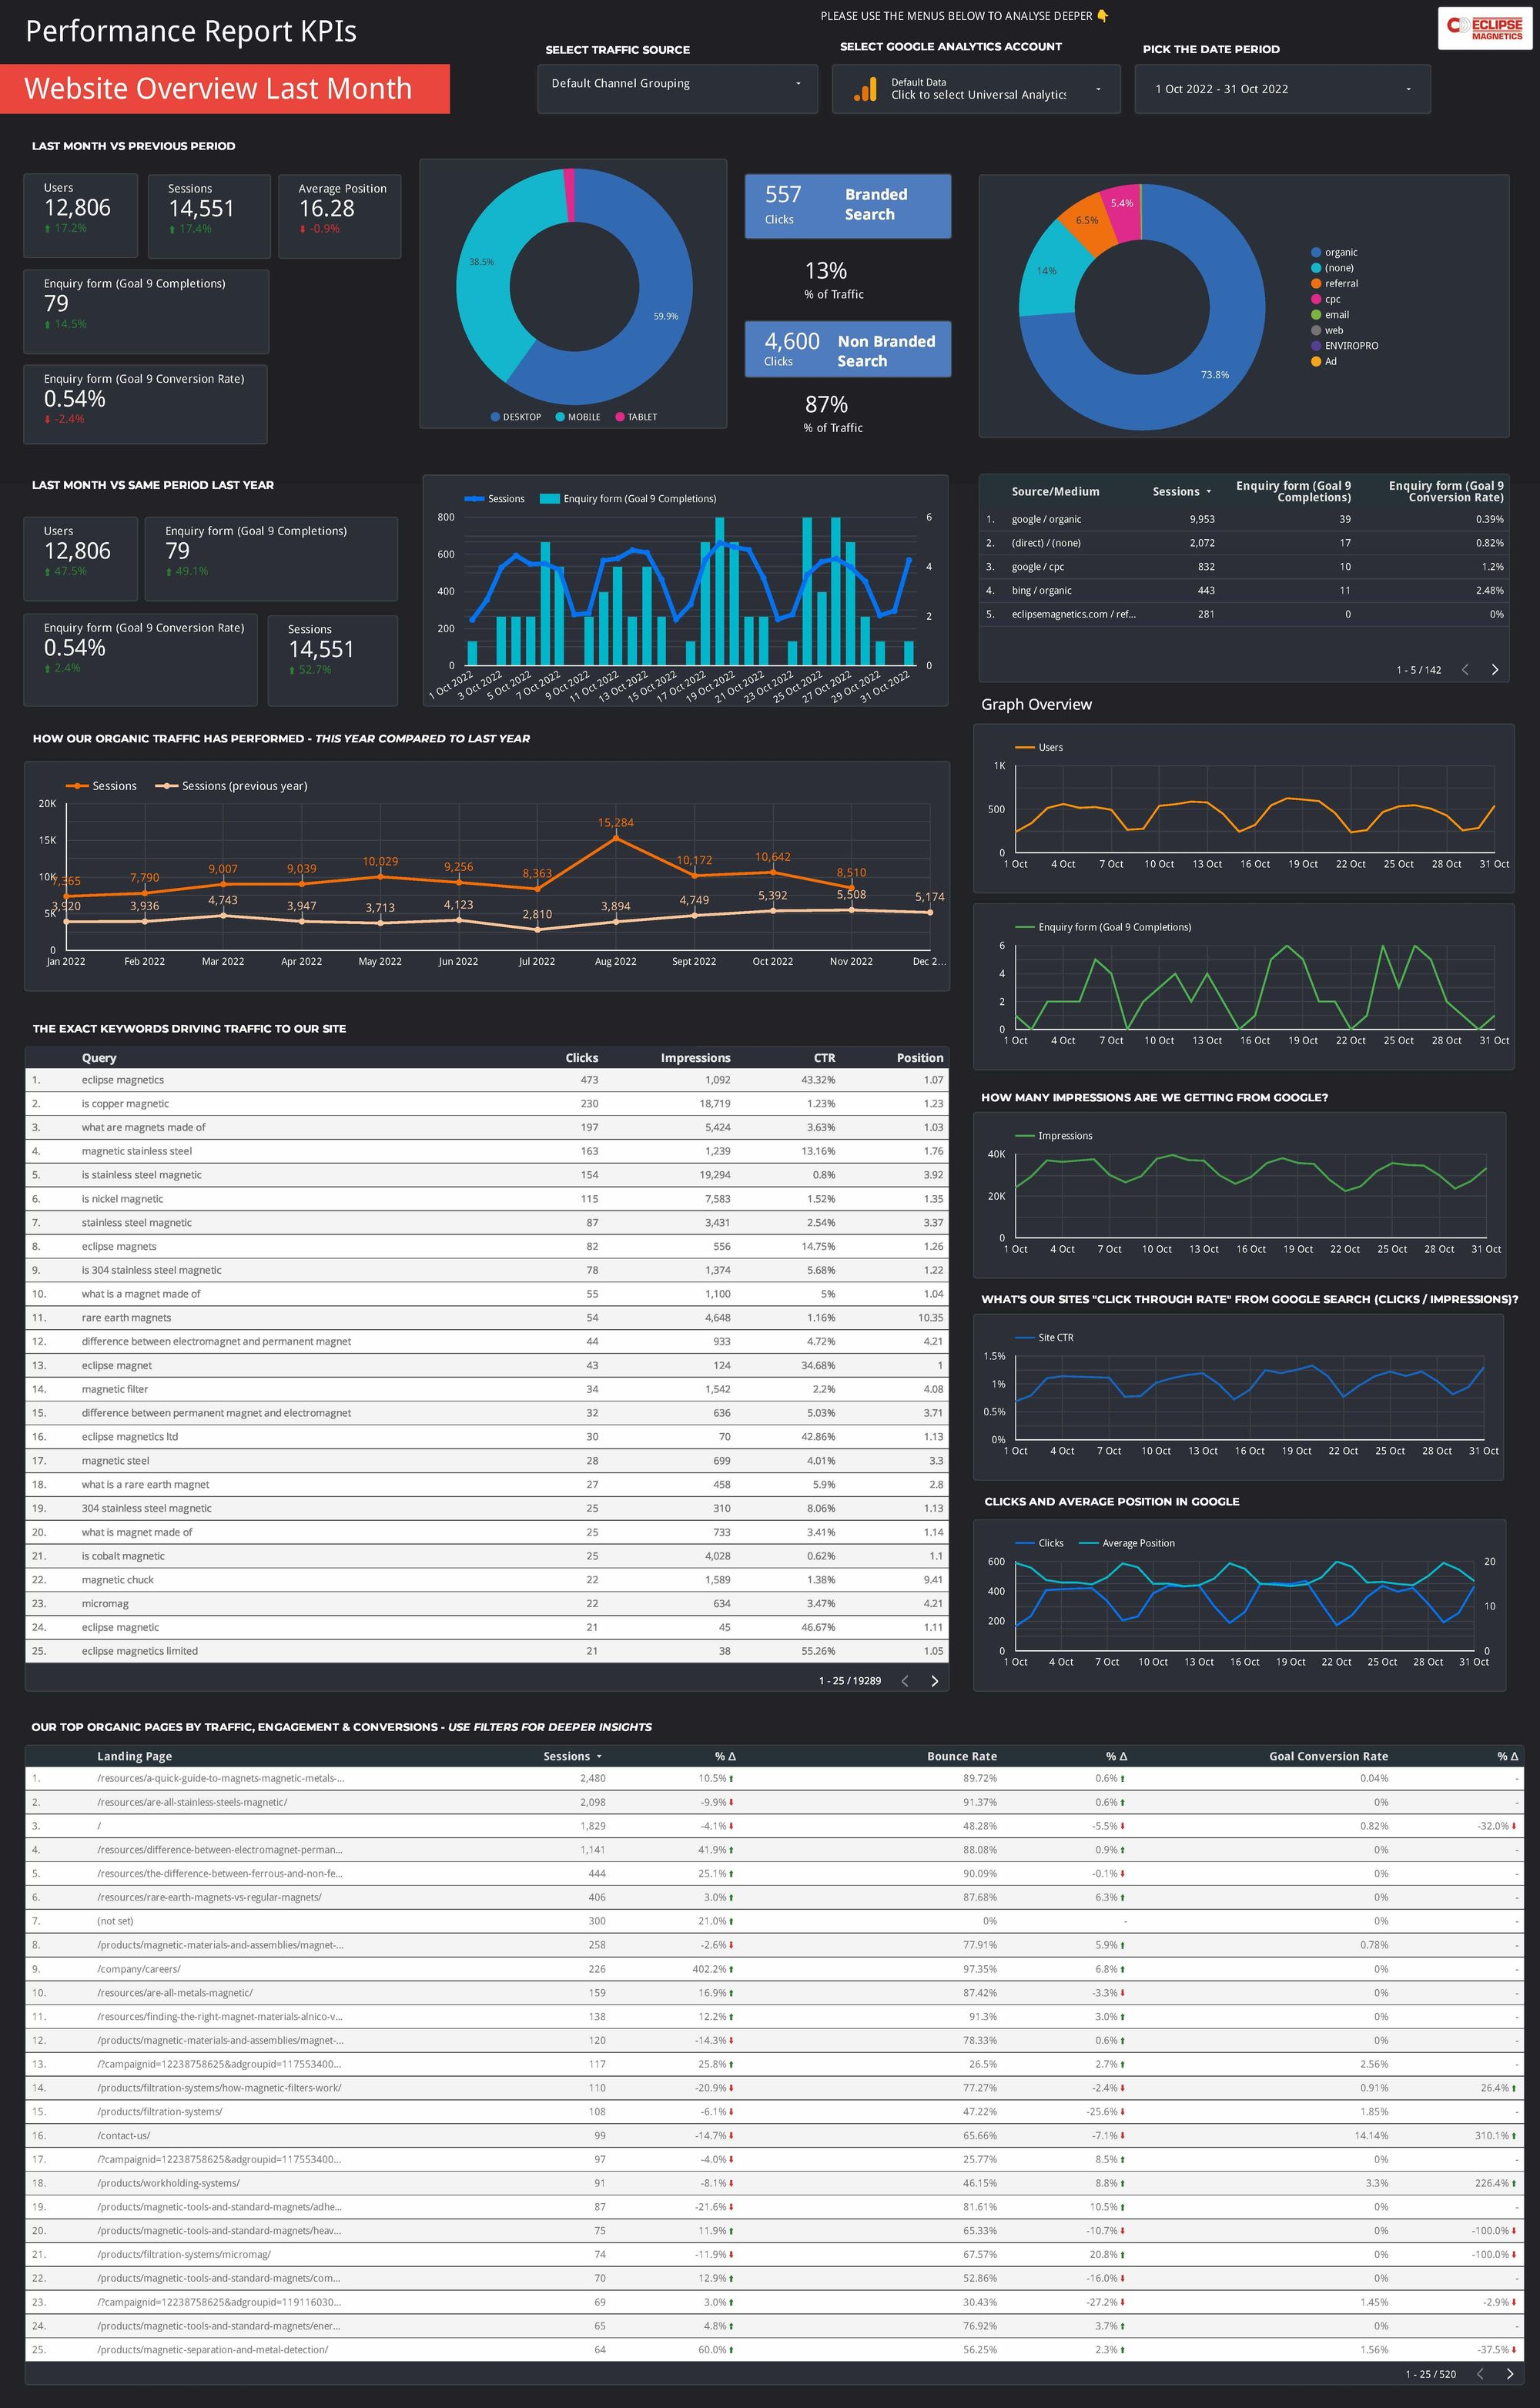The image size is (1540, 2408).
Task: Open the Default Channel Grouping dropdown
Action: click(677, 88)
